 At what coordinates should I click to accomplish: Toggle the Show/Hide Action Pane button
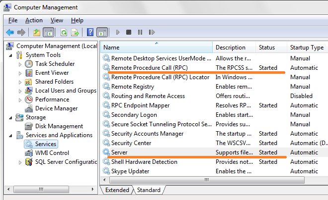click(x=102, y=33)
